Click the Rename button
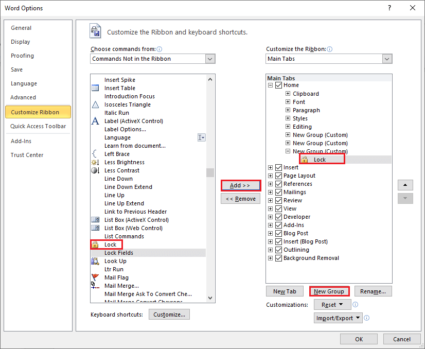Viewport: 425px width, 349px height. (373, 291)
